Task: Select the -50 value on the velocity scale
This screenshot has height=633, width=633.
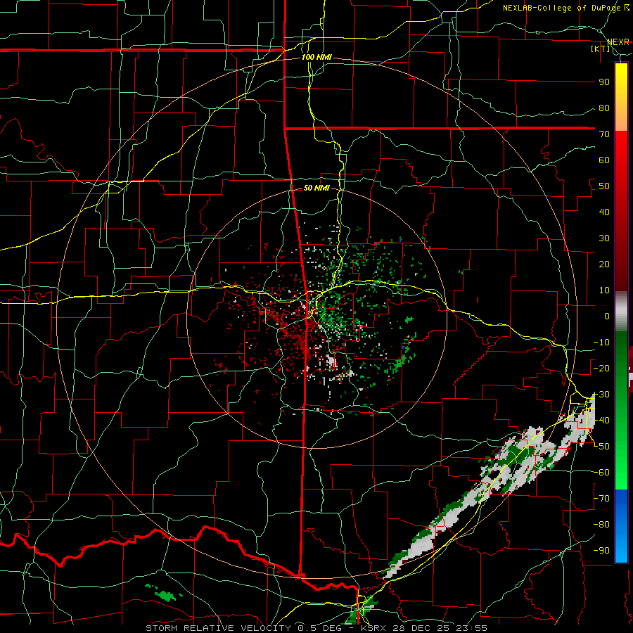Action: click(601, 447)
